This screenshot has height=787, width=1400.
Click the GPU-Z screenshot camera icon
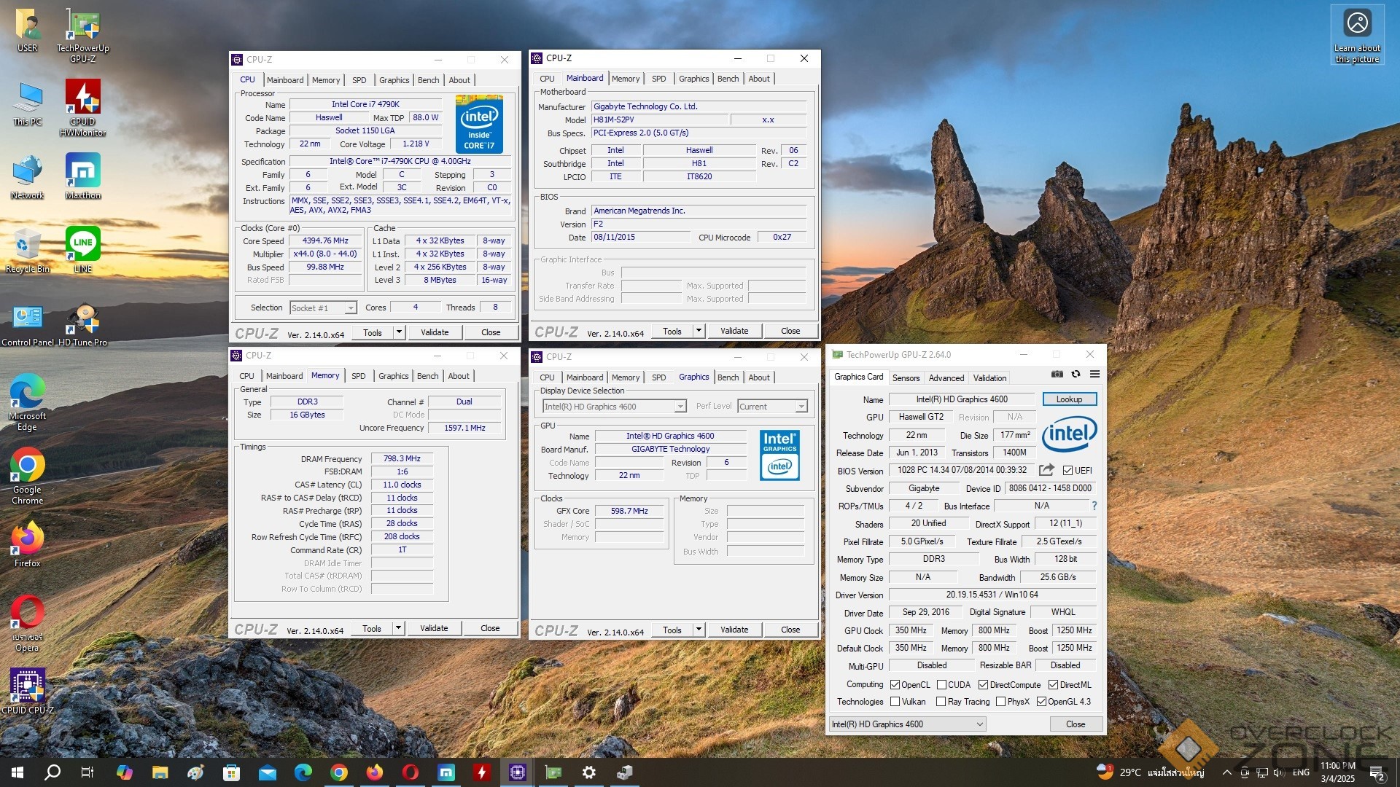pos(1057,374)
